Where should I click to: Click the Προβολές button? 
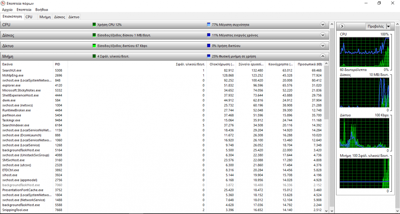click(x=375, y=26)
